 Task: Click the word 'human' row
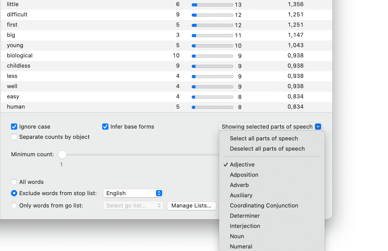(166, 107)
